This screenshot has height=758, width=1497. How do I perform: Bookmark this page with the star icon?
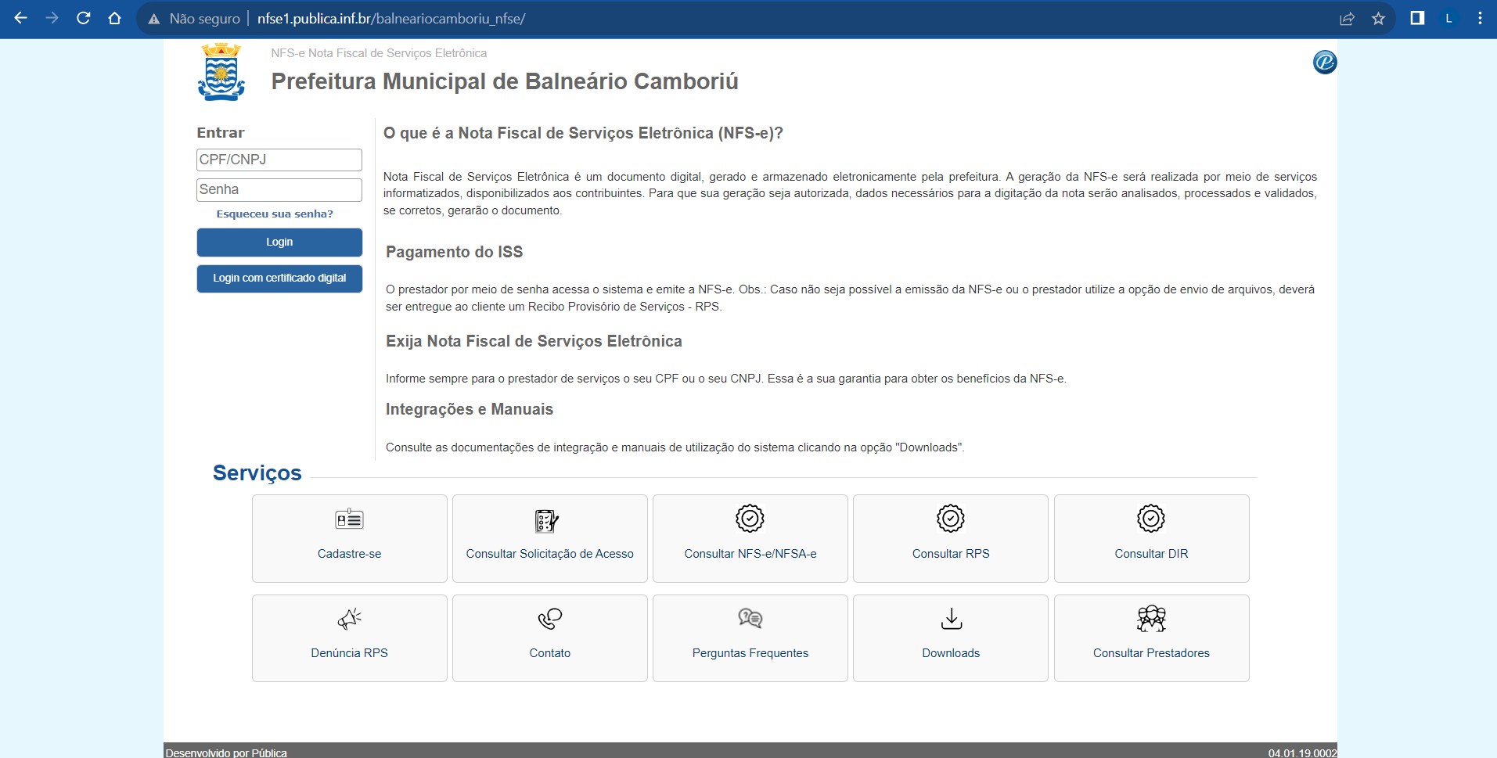click(x=1379, y=18)
